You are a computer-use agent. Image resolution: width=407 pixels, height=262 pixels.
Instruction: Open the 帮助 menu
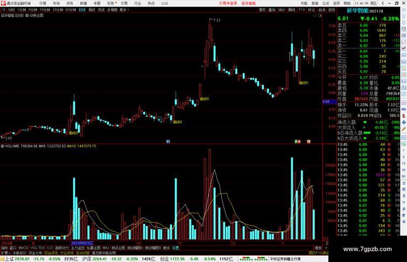(x=347, y=3)
